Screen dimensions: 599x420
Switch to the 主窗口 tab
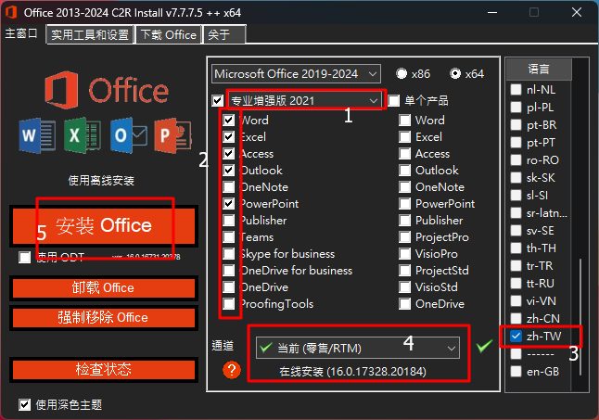tap(21, 34)
